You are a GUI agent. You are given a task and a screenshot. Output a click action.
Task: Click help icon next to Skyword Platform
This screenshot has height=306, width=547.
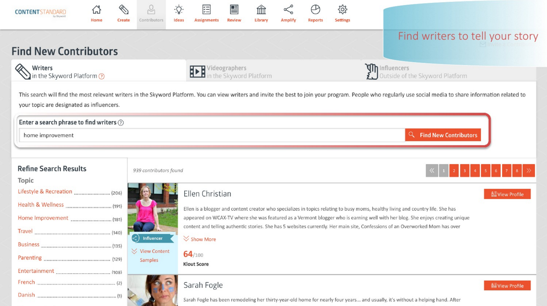click(x=101, y=76)
